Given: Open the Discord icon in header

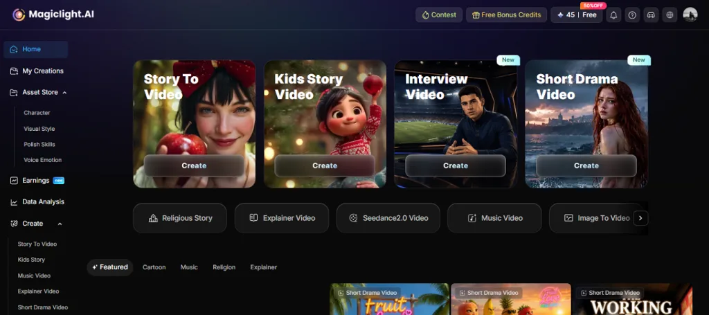Looking at the screenshot, I should [651, 15].
